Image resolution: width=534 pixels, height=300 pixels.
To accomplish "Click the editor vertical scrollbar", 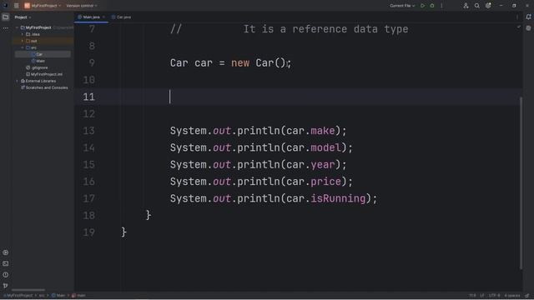I will pyautogui.click(x=521, y=183).
